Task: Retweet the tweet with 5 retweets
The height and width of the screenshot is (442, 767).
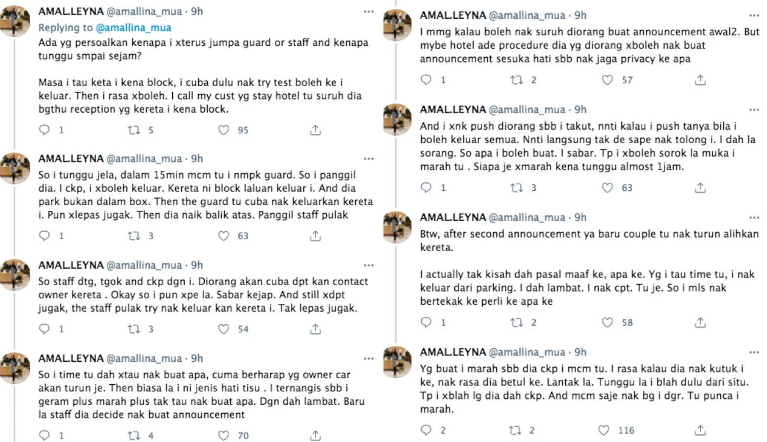Action: click(x=133, y=130)
